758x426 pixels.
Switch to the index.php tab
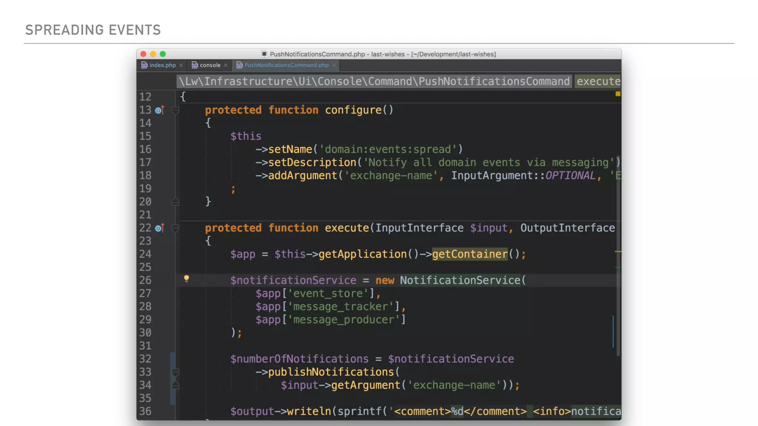click(x=162, y=65)
